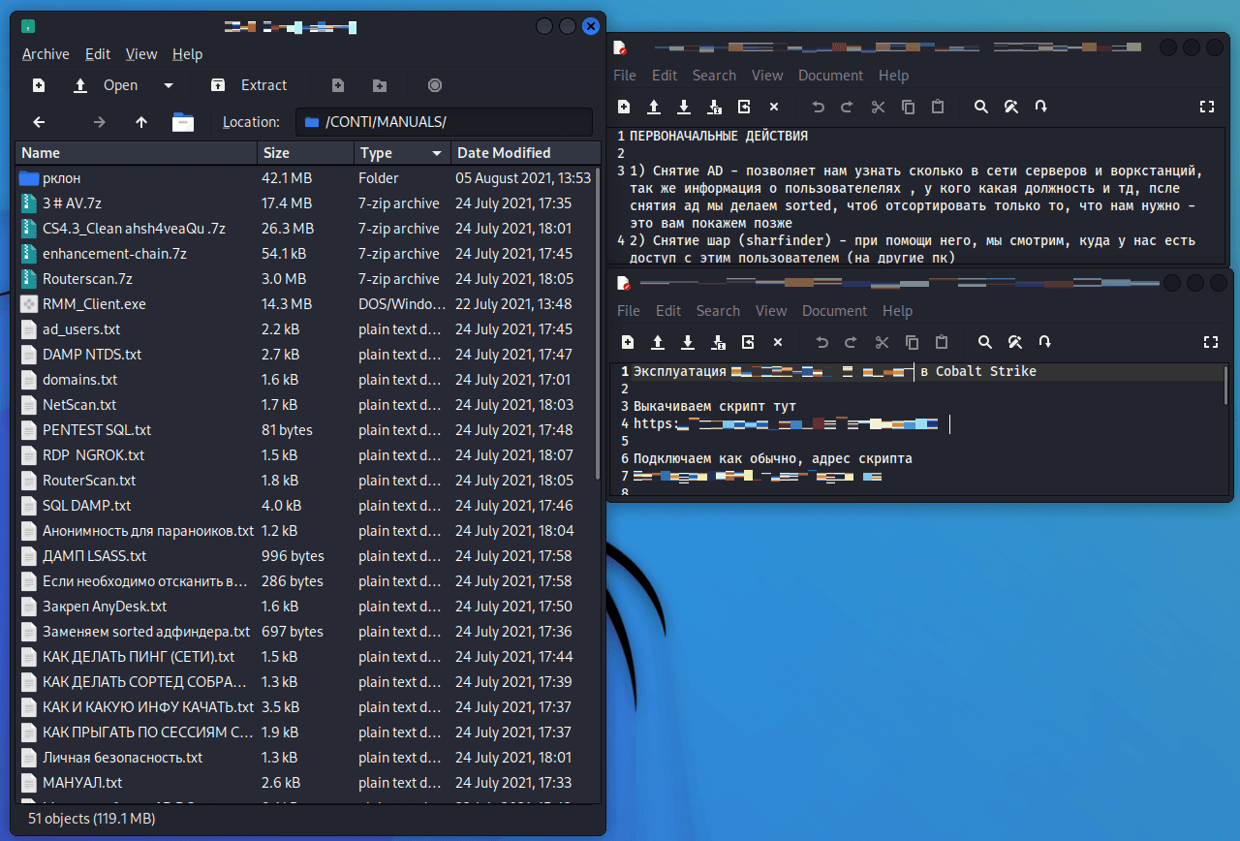Screen dimensions: 1240x841
Task: Click Find magnifier icon in ПЕРВОНАЧАЛЬНЫЕ ДЕЙСТВИЯ editor
Action: pyautogui.click(x=980, y=107)
